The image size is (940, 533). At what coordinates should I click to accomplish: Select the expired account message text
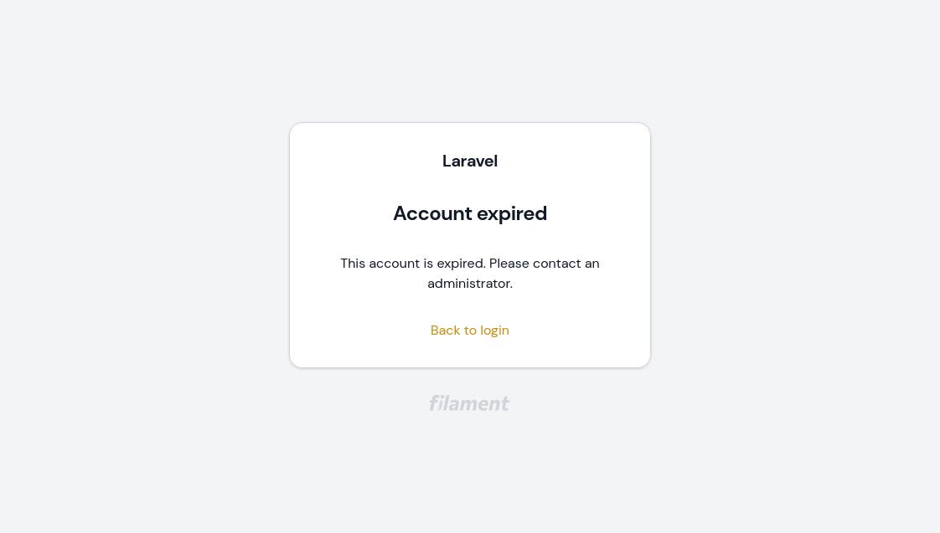click(470, 273)
